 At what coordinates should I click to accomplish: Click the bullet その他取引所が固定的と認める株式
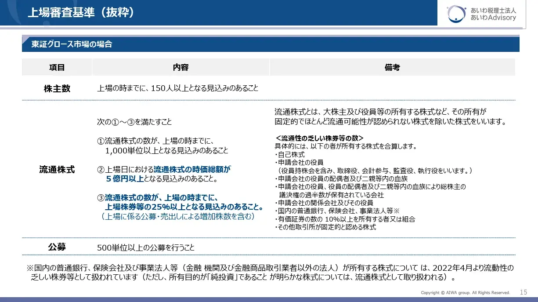point(325,227)
